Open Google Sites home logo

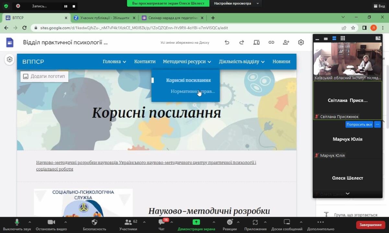tap(10, 42)
